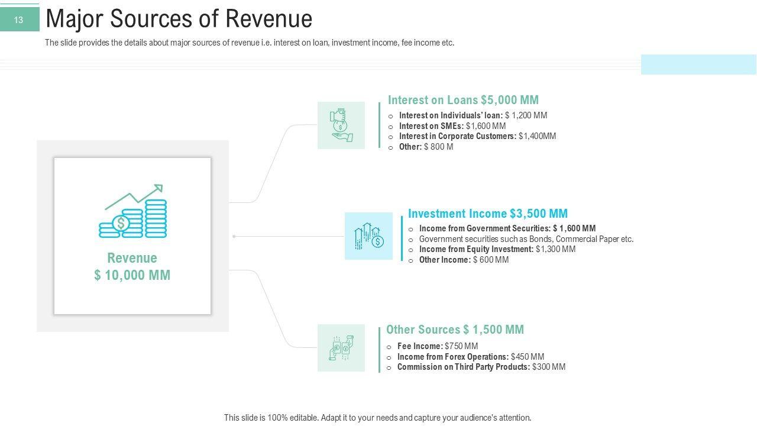757x426 pixels.
Task: Select the Interest in Corporate Customers line
Action: [x=477, y=136]
